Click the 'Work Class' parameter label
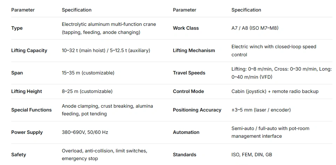Screen dimensions: 336x165 point(186,28)
